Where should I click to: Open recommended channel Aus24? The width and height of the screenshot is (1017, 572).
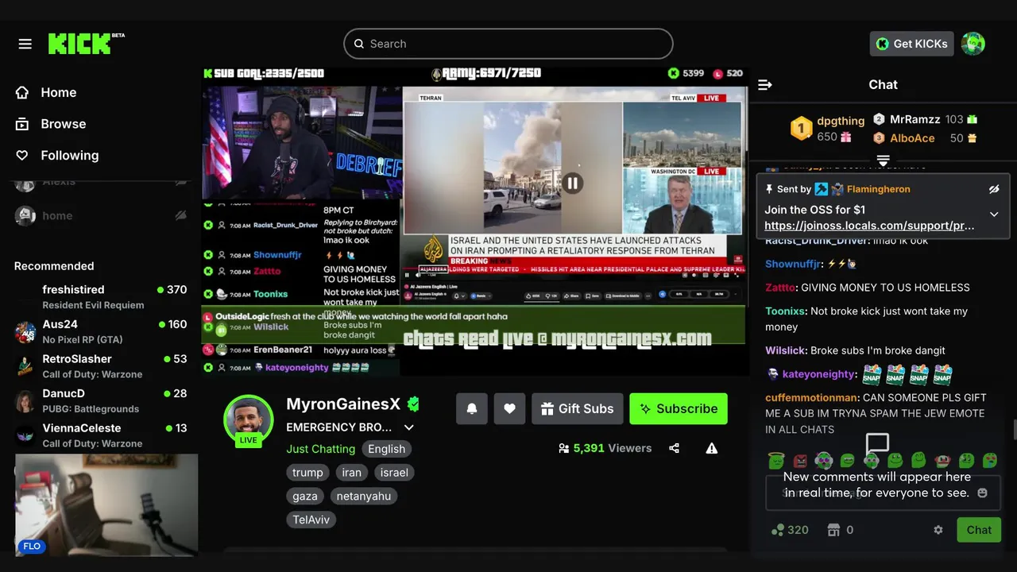101,331
